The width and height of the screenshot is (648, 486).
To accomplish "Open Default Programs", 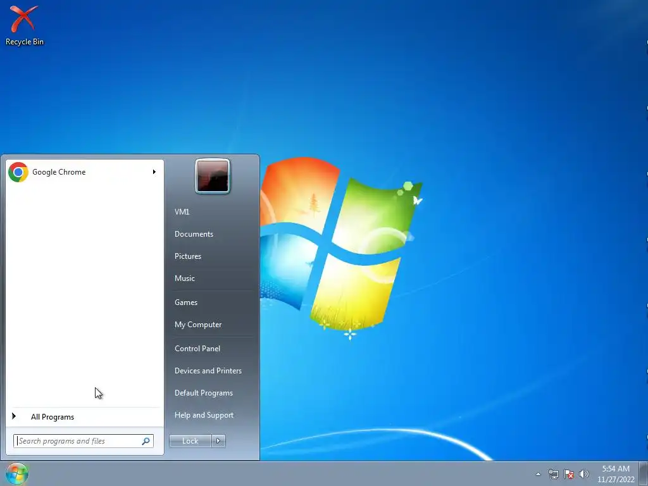I will point(203,393).
